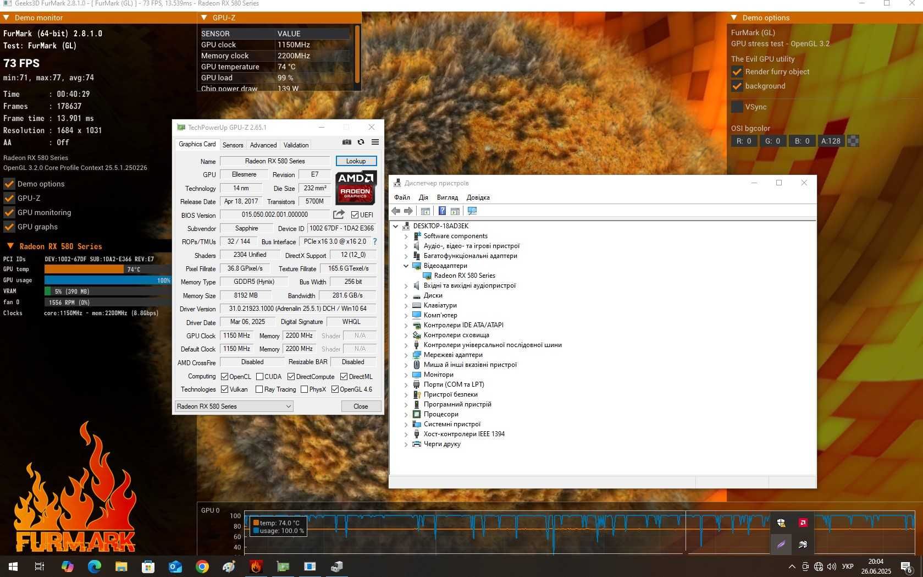Collapse the Radeon RX 580 Series monitoring section
Screen dimensions: 923x577
click(10, 246)
